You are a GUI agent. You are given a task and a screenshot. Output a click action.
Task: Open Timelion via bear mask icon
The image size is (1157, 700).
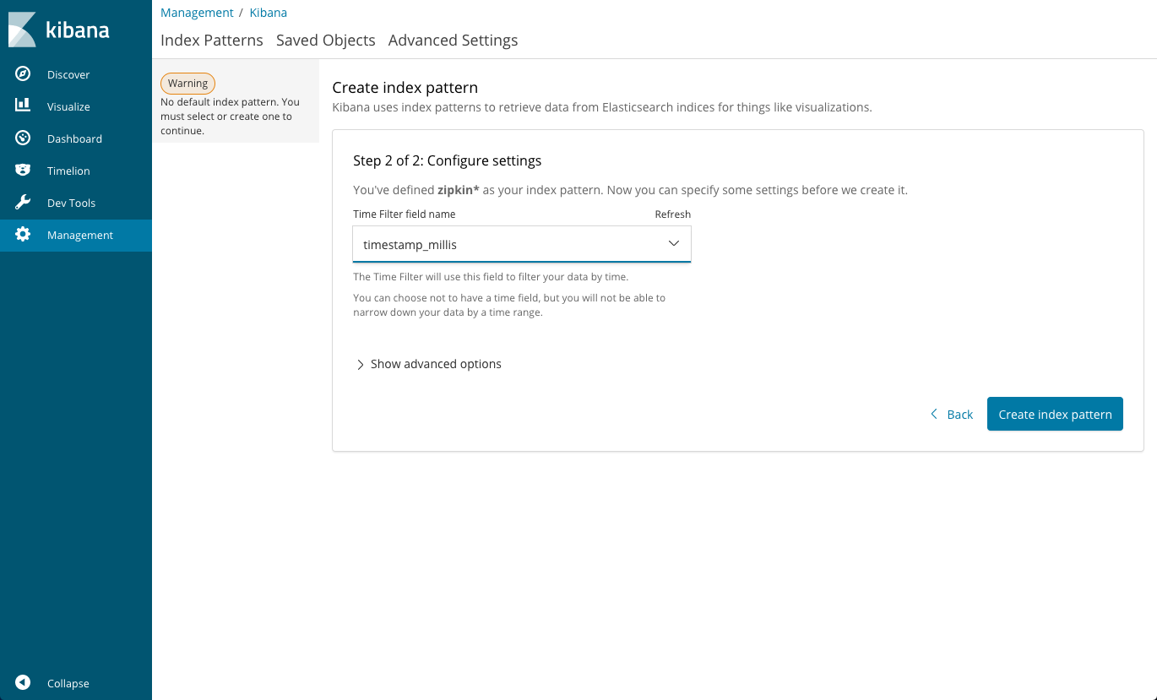pos(23,171)
